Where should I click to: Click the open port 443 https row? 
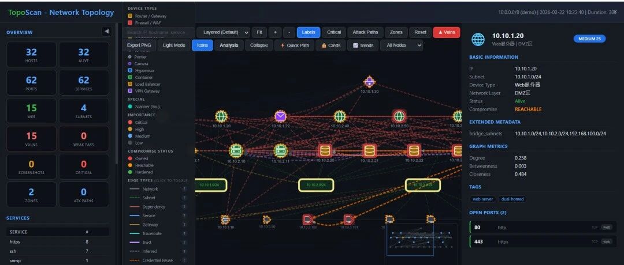click(x=542, y=241)
